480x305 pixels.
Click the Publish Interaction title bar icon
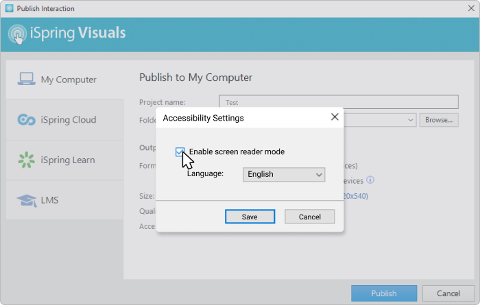click(9, 8)
